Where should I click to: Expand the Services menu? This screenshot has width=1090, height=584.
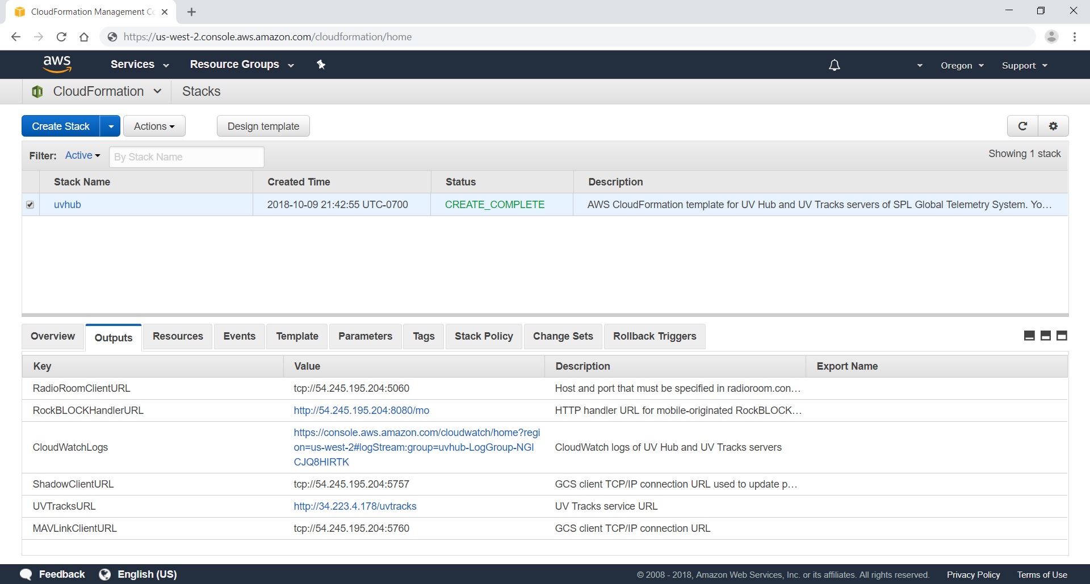click(140, 65)
